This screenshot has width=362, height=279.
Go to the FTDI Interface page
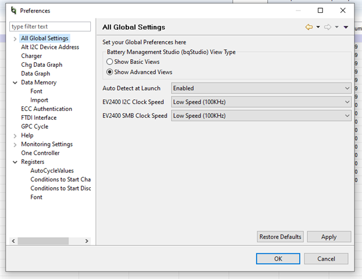tap(38, 117)
